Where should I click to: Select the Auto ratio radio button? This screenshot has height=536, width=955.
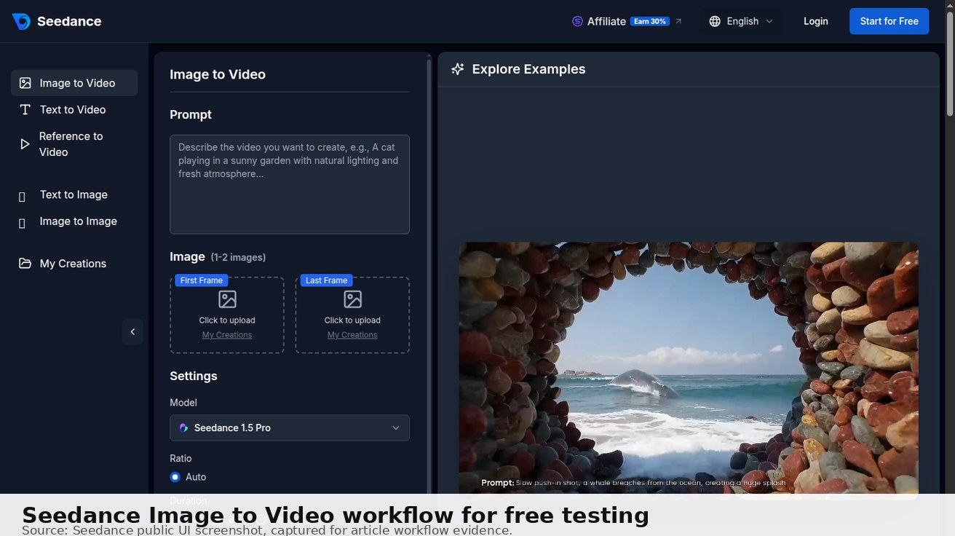click(175, 477)
